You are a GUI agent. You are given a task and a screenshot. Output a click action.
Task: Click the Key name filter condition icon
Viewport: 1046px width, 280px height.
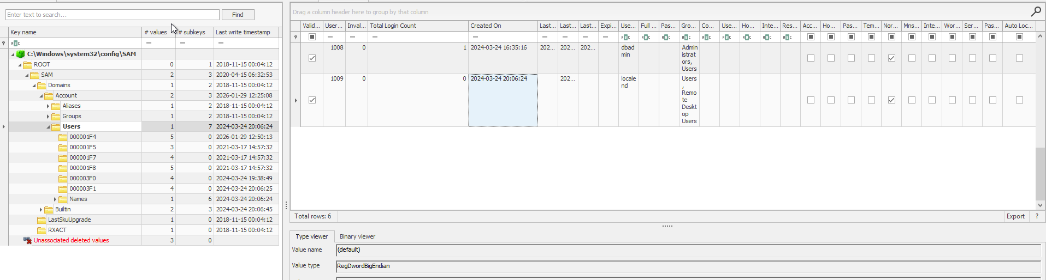(x=15, y=43)
